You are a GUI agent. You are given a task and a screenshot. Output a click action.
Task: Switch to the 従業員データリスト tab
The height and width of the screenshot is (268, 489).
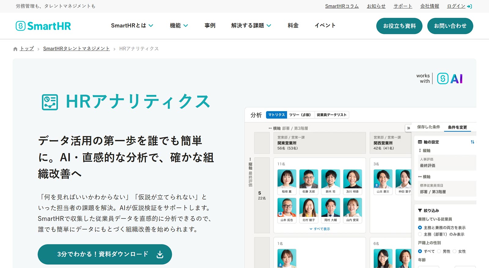332,115
